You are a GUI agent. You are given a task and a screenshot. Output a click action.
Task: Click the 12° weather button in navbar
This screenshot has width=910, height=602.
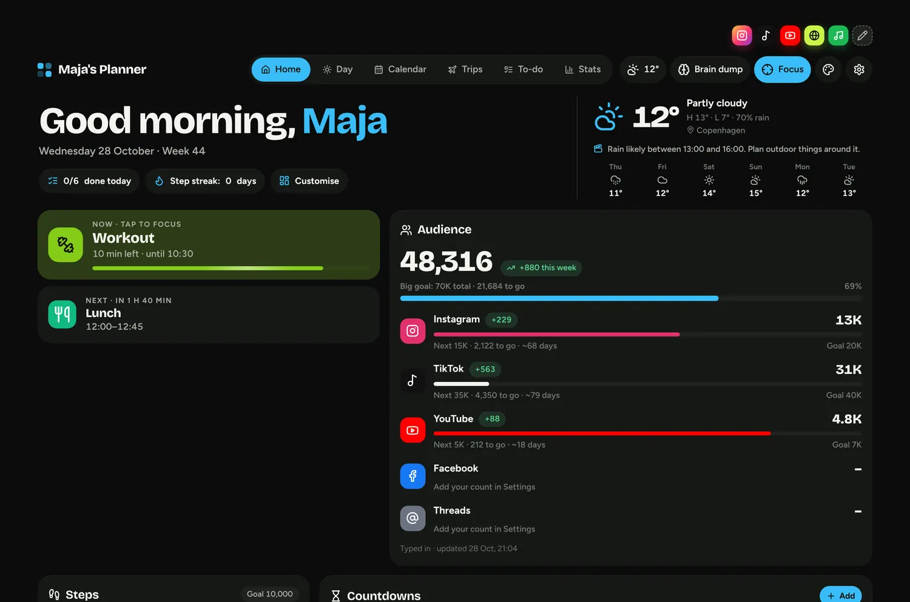(x=643, y=69)
